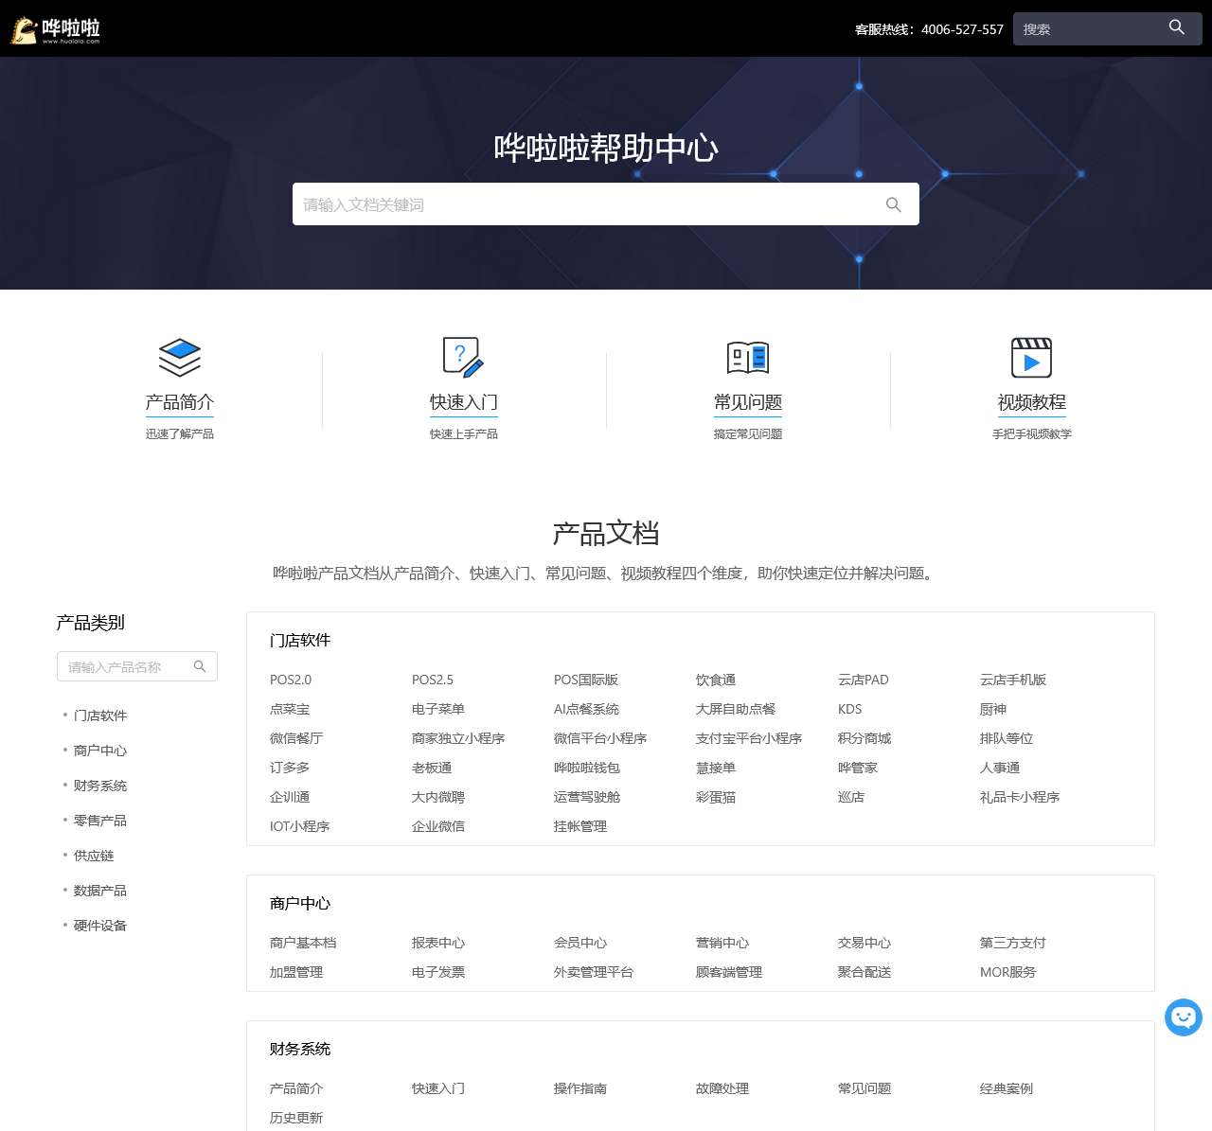Open the customer service chat bubble
The image size is (1212, 1131).
pos(1184,1017)
